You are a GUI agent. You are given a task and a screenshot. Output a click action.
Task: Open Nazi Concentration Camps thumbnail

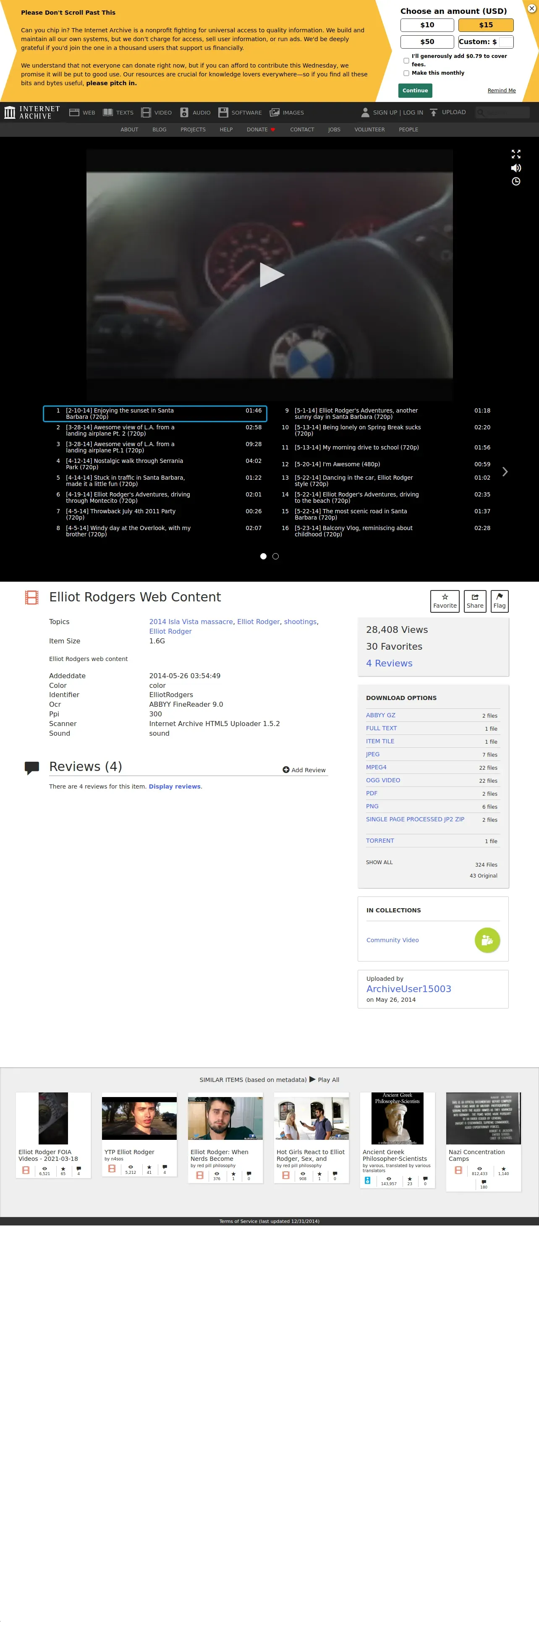click(x=484, y=1118)
